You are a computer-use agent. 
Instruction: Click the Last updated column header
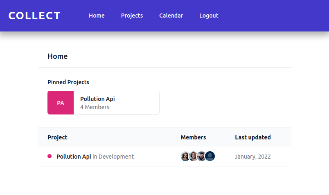pyautogui.click(x=252, y=137)
